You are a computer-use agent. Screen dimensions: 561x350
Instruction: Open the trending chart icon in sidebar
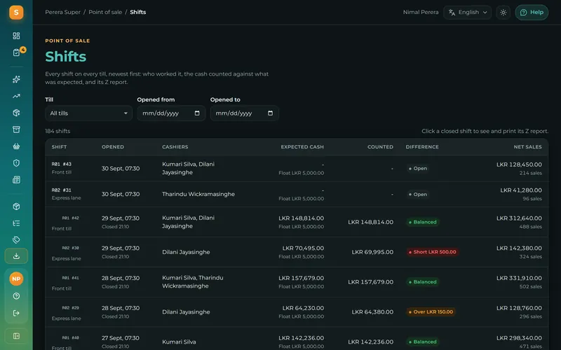click(x=16, y=96)
